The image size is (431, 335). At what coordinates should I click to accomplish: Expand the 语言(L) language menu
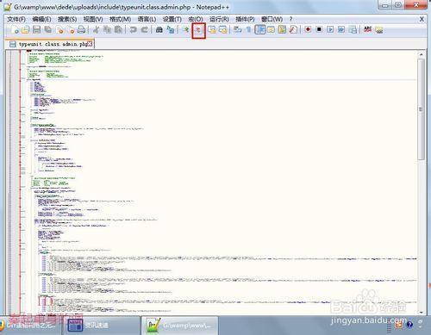coord(147,19)
